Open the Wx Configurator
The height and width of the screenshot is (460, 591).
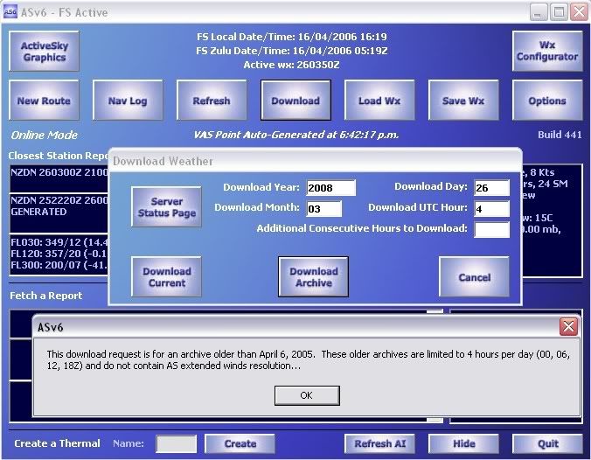coord(547,51)
